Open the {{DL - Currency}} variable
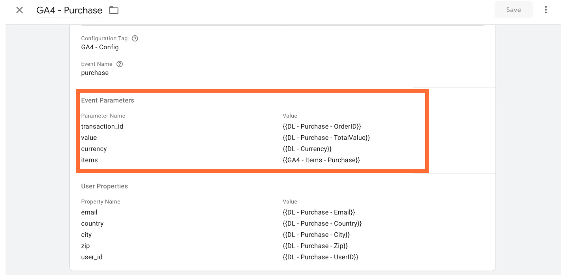 (306, 149)
